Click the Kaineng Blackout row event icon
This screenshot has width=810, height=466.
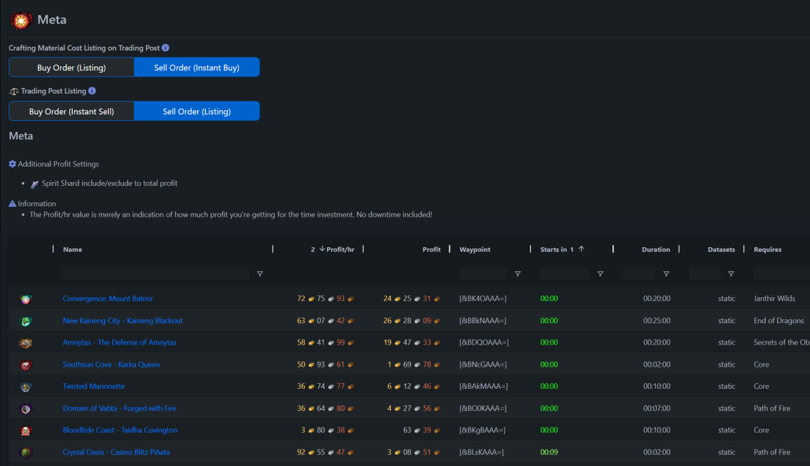point(25,321)
